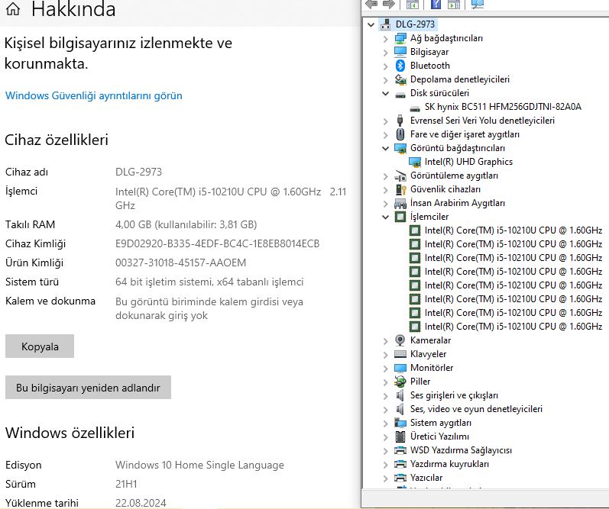Click the Ağ bağdaştırıcıları network icon
This screenshot has height=509, width=609.
[x=400, y=38]
